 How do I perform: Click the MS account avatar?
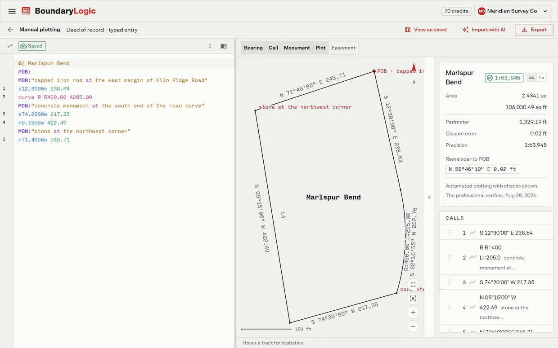tap(481, 11)
